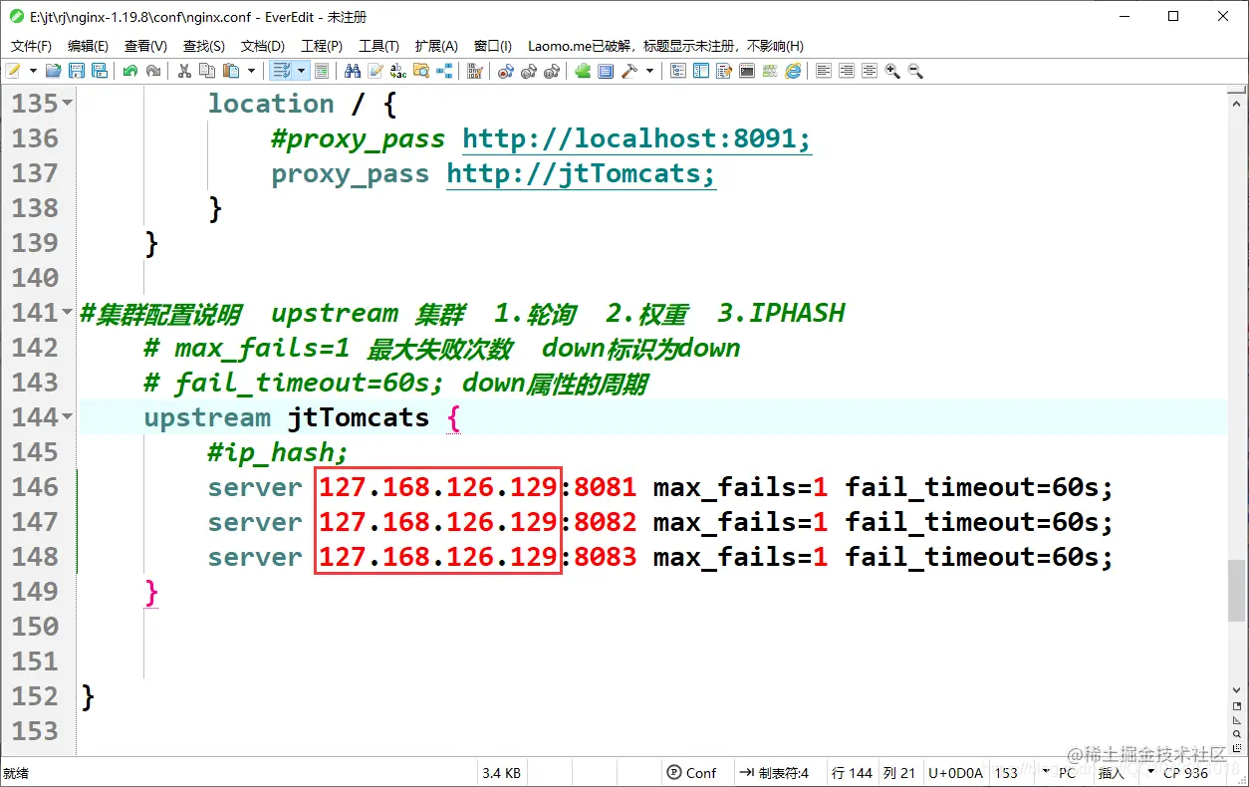The width and height of the screenshot is (1249, 787).
Task: Open the 文档(D) menu
Action: [x=263, y=46]
